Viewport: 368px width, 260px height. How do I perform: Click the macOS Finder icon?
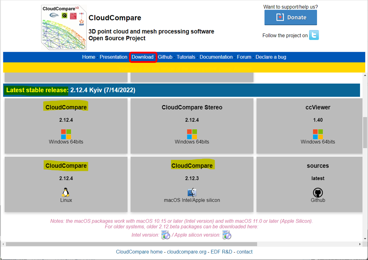(x=192, y=192)
